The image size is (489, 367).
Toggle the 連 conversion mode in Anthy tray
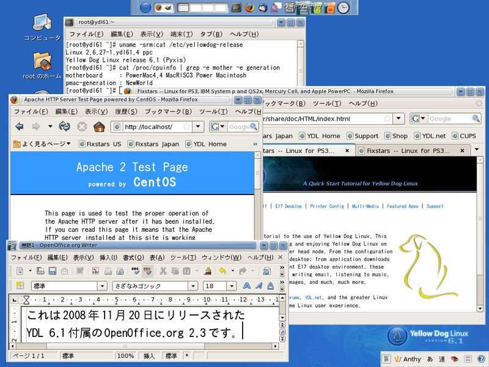pyautogui.click(x=442, y=359)
